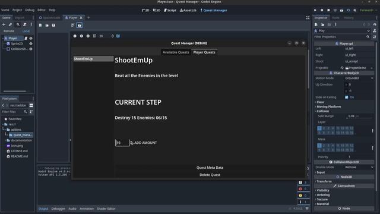The width and height of the screenshot is (380, 214).
Task: Reset zoom with the center zoom icon
Action: tap(81, 36)
